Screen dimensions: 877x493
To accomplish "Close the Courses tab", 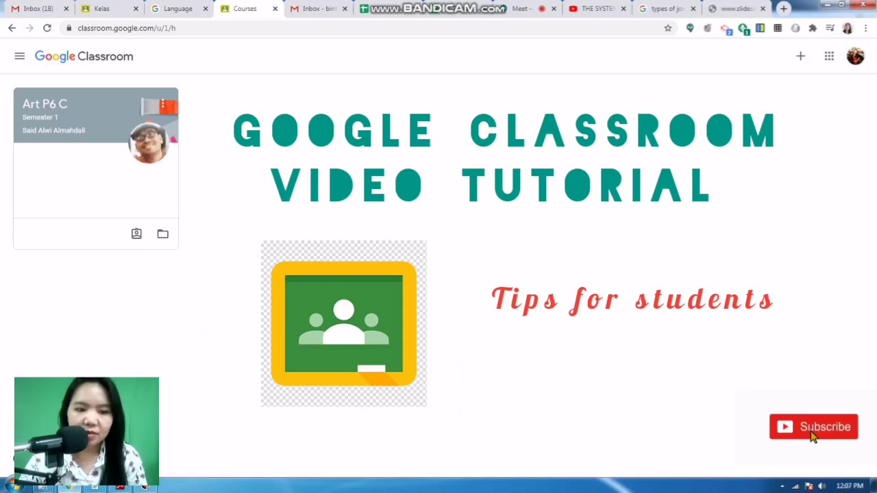I will [275, 9].
